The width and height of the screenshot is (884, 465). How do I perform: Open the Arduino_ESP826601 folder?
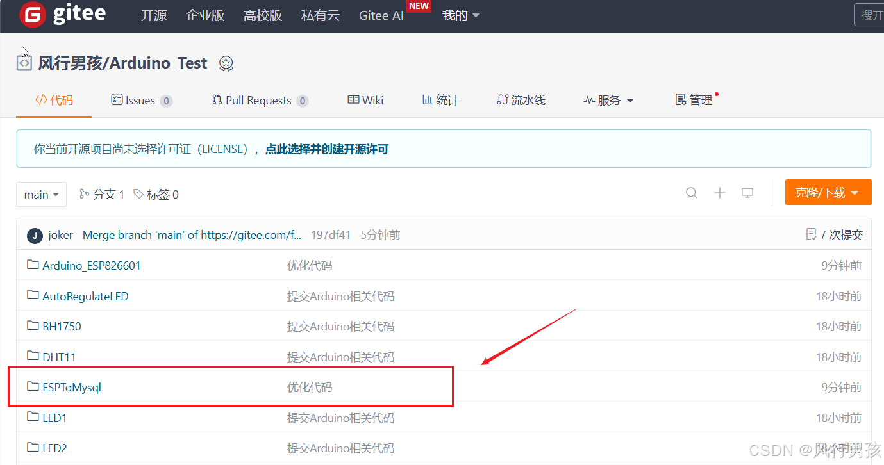click(x=92, y=265)
